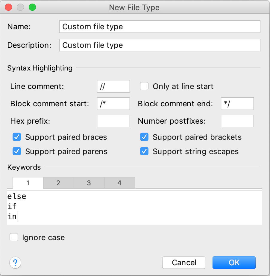270x276 pixels.
Task: Click the help question mark icon
Action: (15, 263)
